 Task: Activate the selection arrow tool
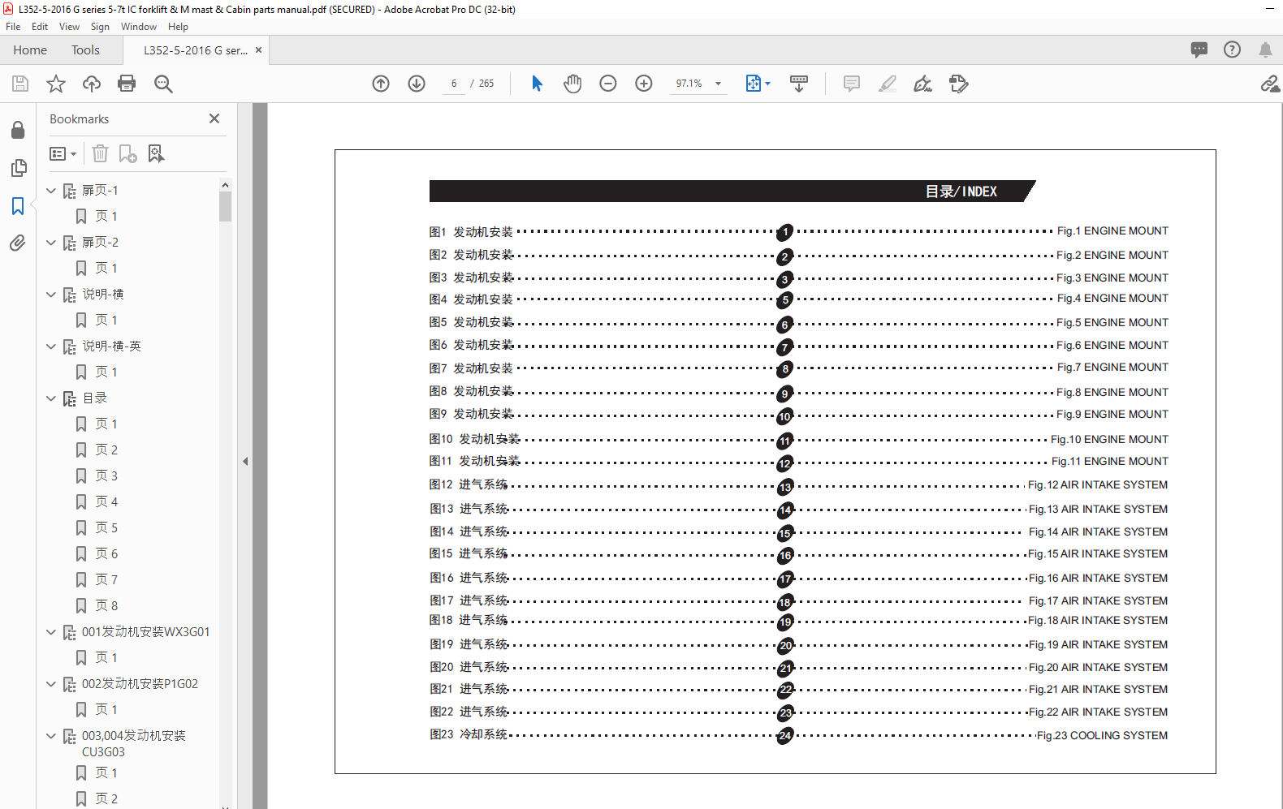pos(537,84)
